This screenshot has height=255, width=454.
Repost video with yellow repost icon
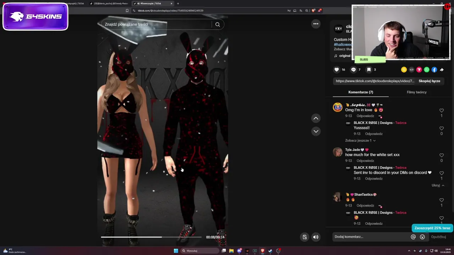tap(404, 70)
